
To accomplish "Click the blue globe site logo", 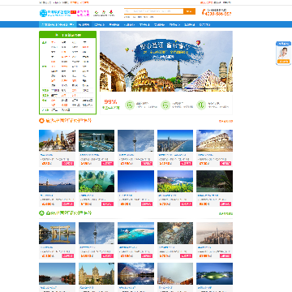I will tap(43, 13).
